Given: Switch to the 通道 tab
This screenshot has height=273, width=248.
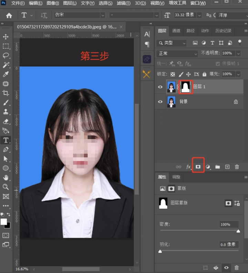Looking at the screenshot, I should tap(176, 31).
